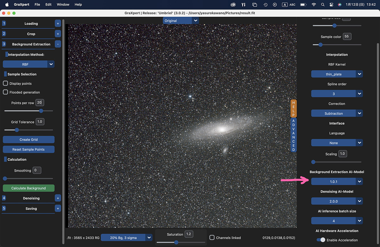Enable the Display points checkbox
This screenshot has width=380, height=247.
pos(5,83)
